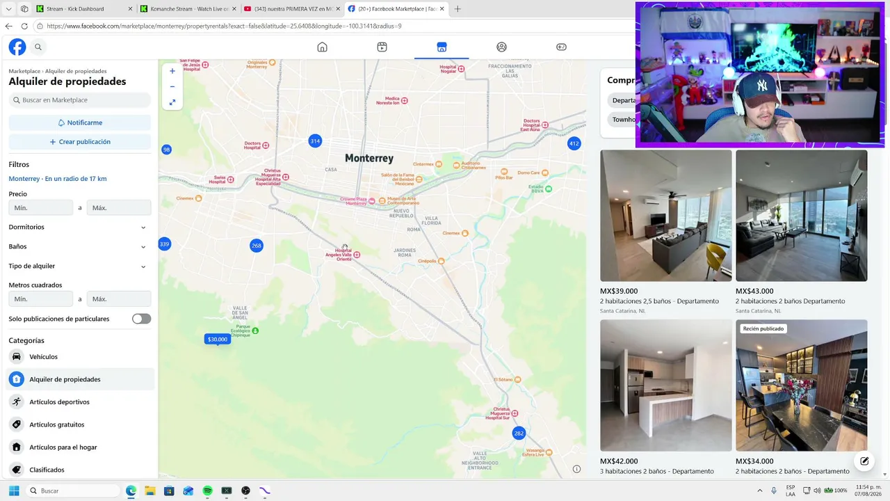Screen dimensions: 890x501
Task: Select the Marketplace storefront icon
Action: (442, 47)
